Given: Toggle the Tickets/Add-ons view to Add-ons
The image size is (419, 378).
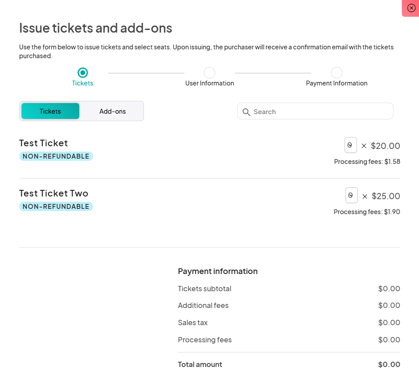Looking at the screenshot, I should (x=112, y=111).
